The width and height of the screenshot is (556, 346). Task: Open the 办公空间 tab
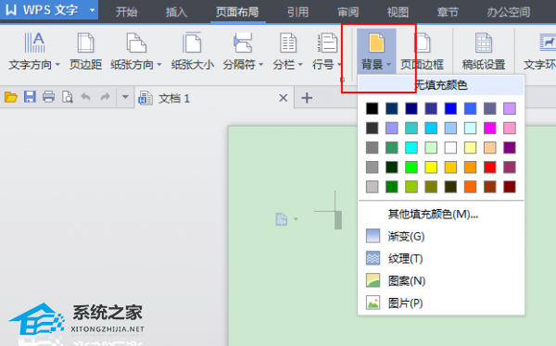[x=508, y=12]
